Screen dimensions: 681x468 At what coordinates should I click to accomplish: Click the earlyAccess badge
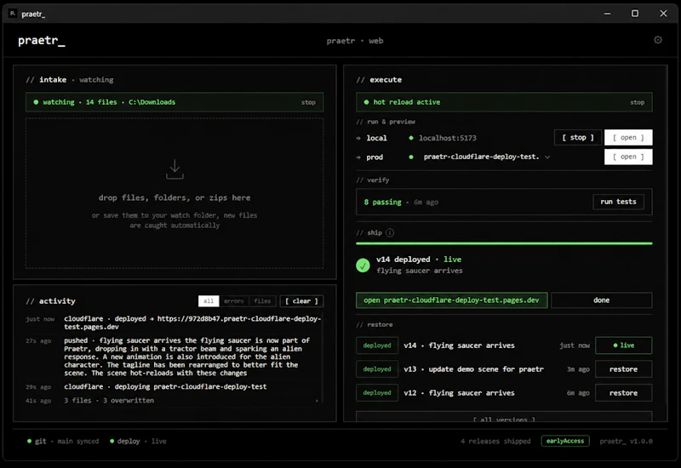coord(565,441)
